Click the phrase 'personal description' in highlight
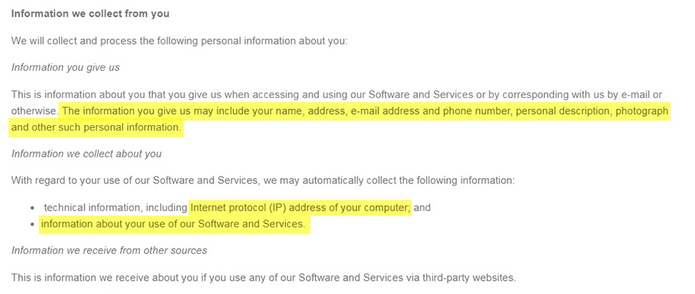The height and width of the screenshot is (294, 695). coord(563,111)
